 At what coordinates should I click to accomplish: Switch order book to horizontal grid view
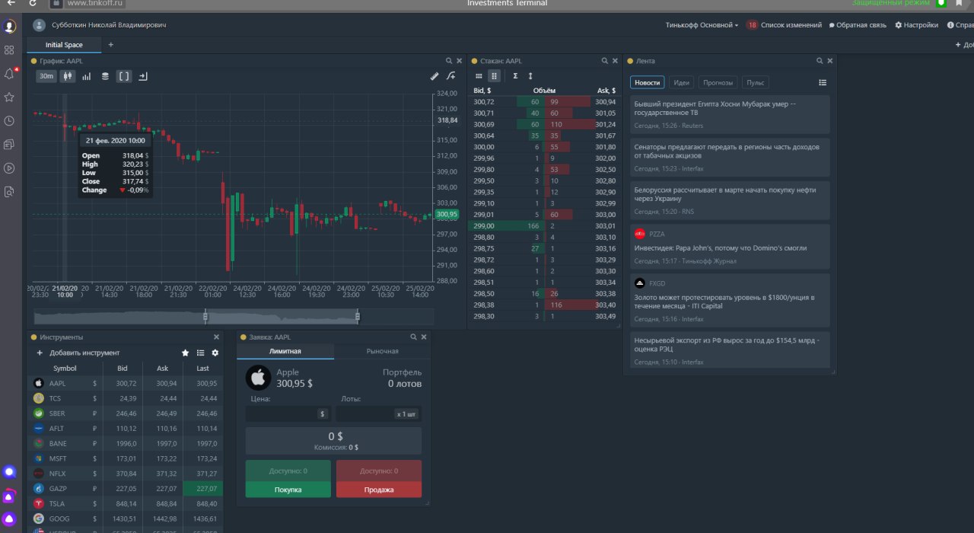coord(479,76)
